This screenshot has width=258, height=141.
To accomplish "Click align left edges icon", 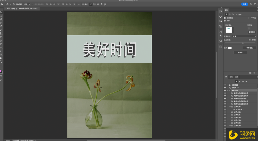I will [47, 4].
